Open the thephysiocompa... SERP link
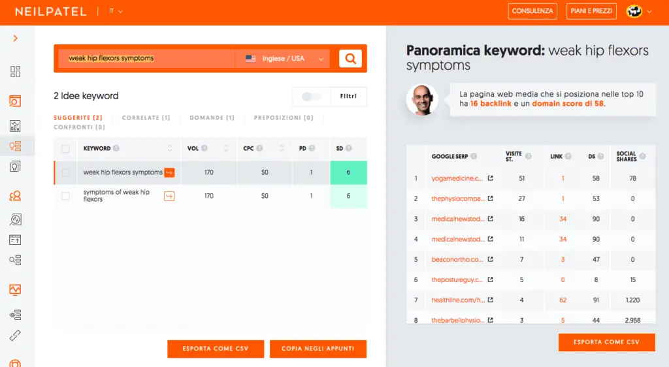 pyautogui.click(x=458, y=199)
